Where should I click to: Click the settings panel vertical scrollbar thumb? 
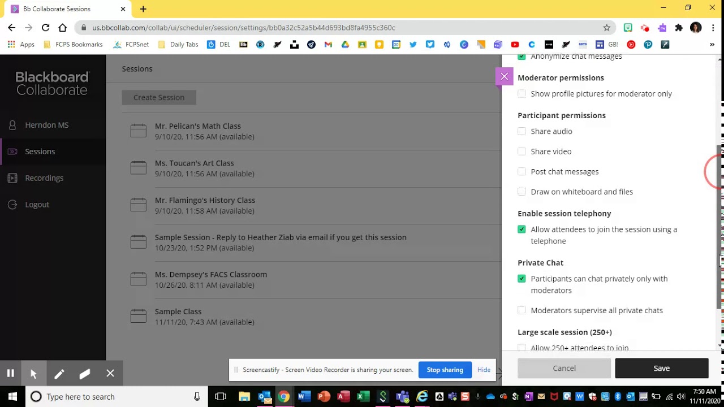point(720,226)
